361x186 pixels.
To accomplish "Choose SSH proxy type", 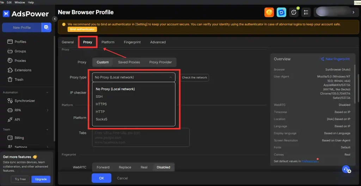I will pyautogui.click(x=134, y=96).
